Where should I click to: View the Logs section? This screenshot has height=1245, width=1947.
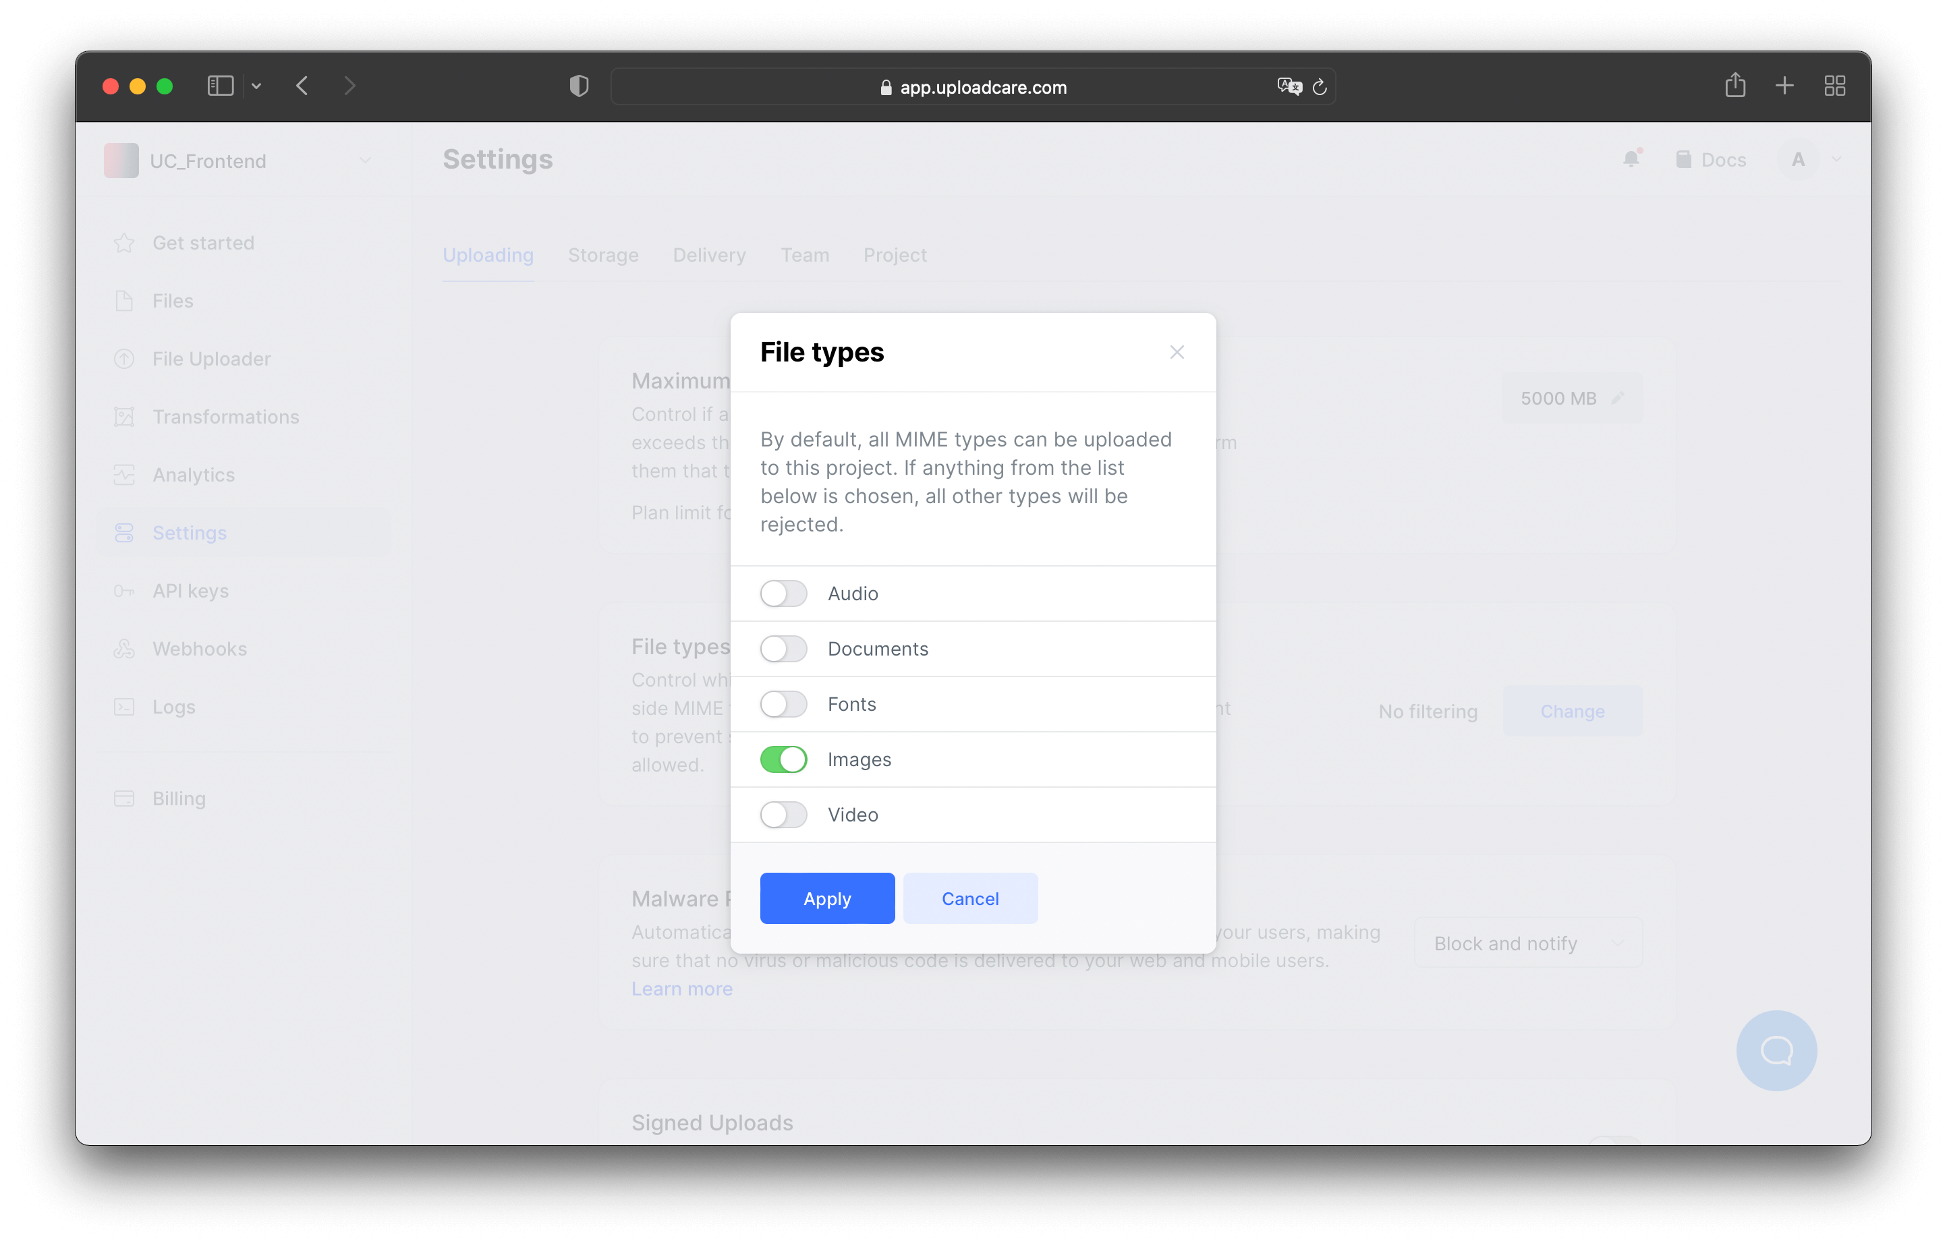173,707
